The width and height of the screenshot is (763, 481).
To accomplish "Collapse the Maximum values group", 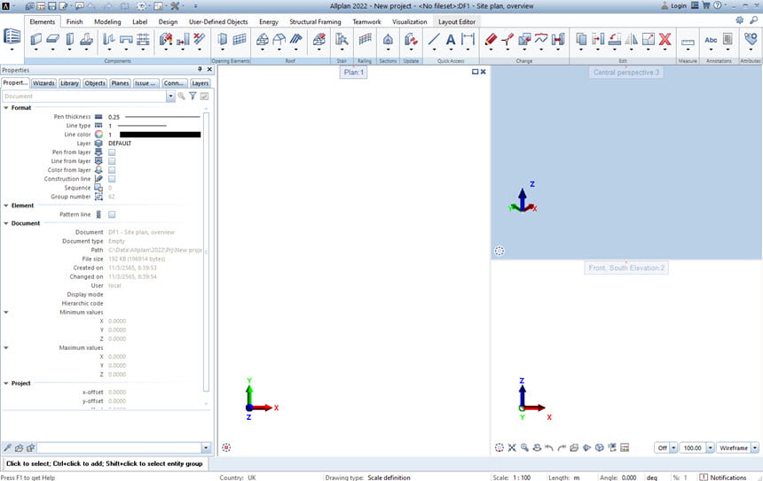I will point(6,348).
